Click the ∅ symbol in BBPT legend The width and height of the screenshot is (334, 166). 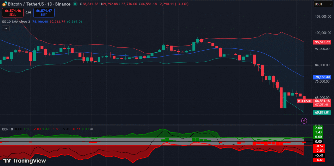coord(92,129)
